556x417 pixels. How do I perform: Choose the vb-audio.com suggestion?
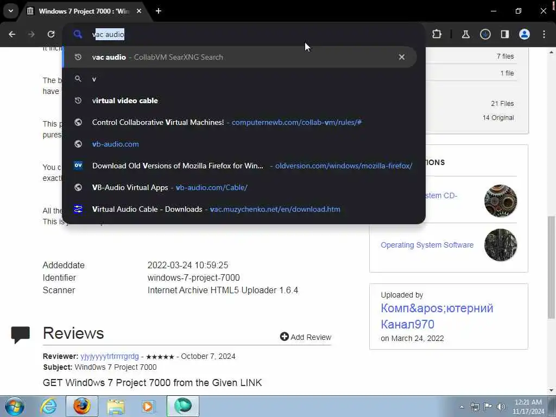(x=239, y=144)
